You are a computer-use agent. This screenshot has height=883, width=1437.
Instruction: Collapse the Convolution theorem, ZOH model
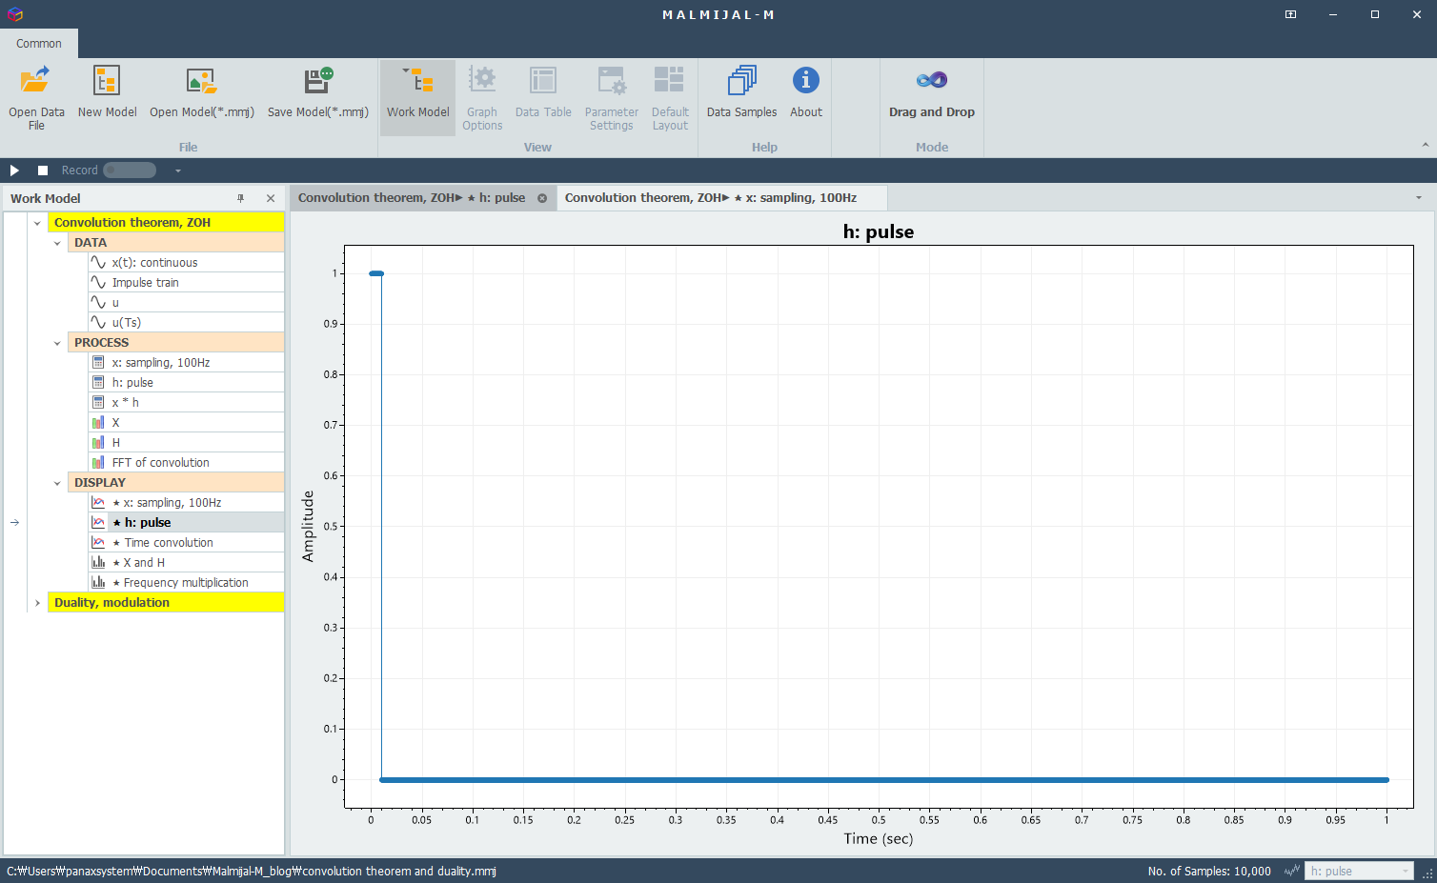click(37, 223)
